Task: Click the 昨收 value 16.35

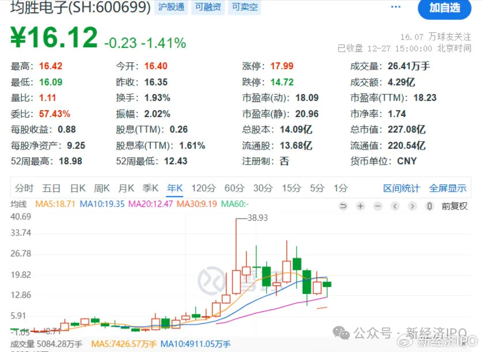Action: click(x=156, y=82)
